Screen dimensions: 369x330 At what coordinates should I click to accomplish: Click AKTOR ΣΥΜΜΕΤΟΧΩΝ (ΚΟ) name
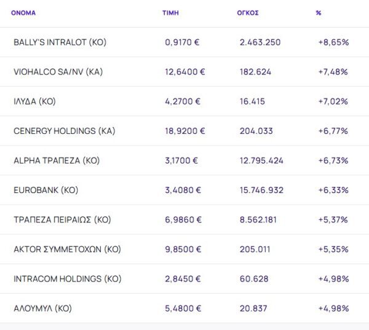point(68,249)
